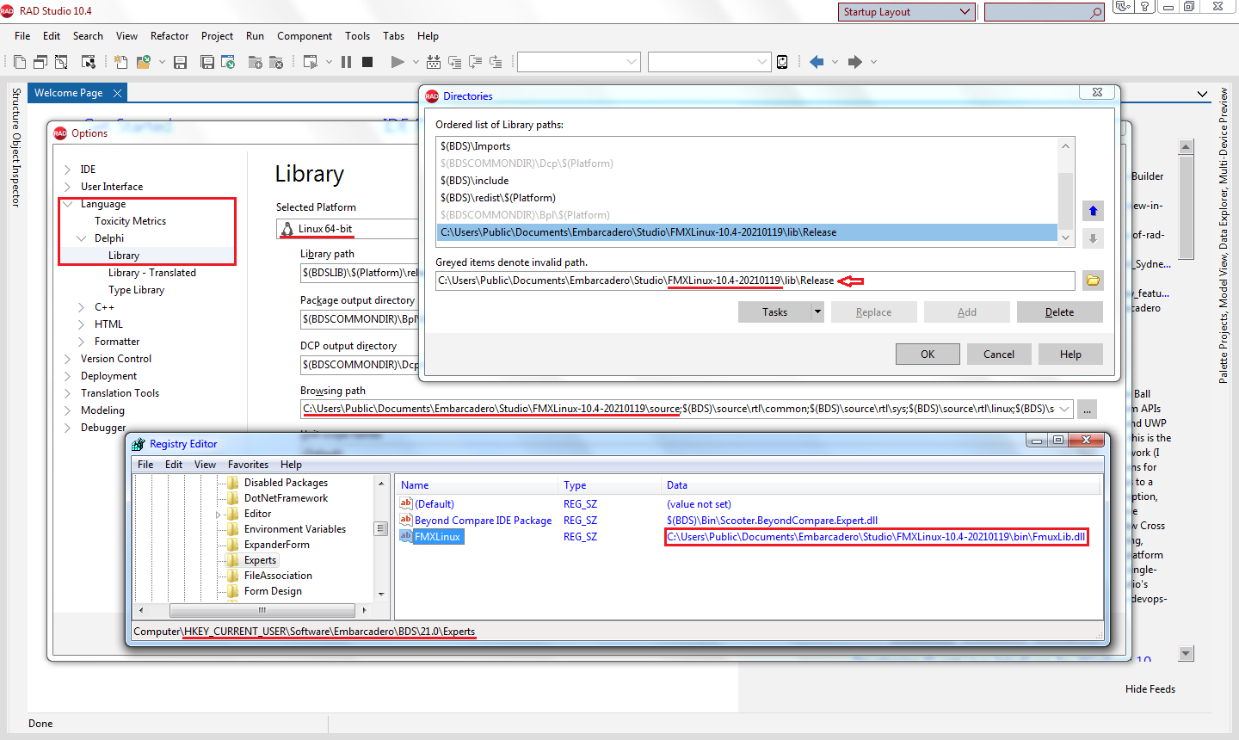The height and width of the screenshot is (740, 1239).
Task: Click the Save All toolbar icon
Action: point(206,62)
